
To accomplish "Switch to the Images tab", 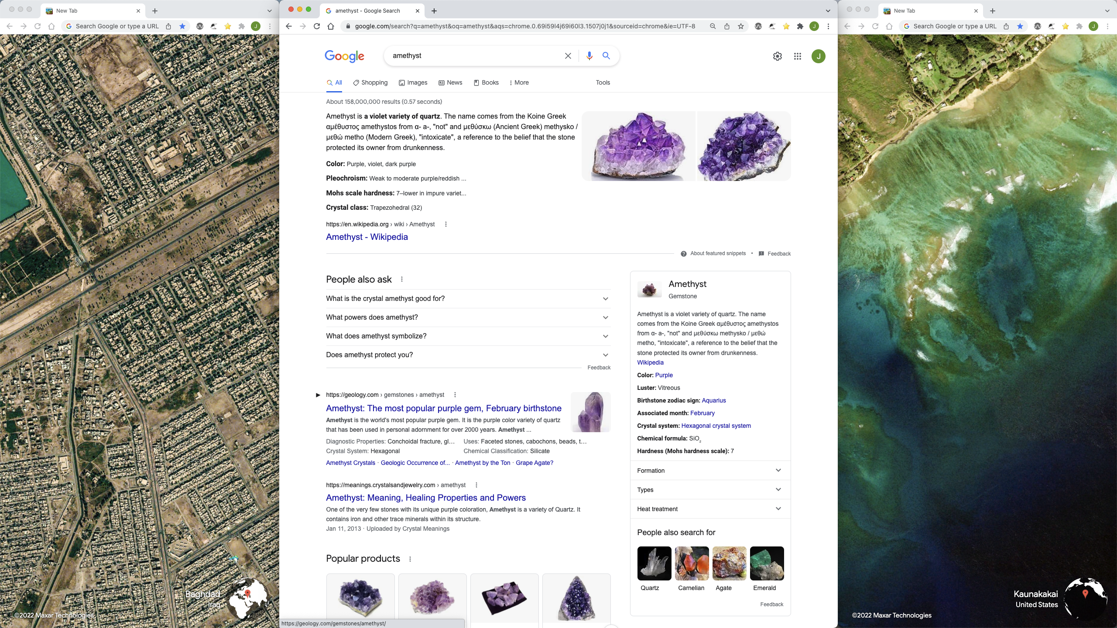I will tap(413, 82).
